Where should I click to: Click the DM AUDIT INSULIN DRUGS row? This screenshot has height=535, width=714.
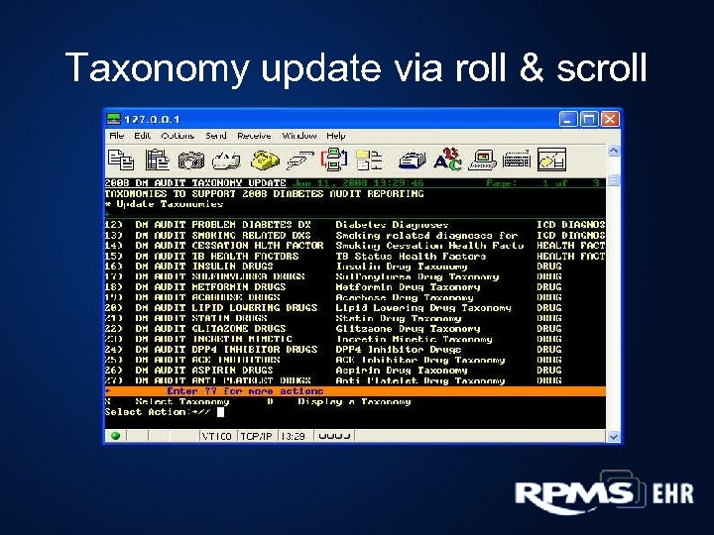coord(355,267)
